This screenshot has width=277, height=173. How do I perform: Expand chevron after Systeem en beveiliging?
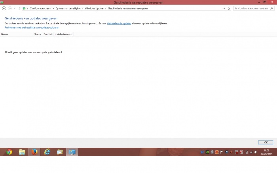click(83, 8)
